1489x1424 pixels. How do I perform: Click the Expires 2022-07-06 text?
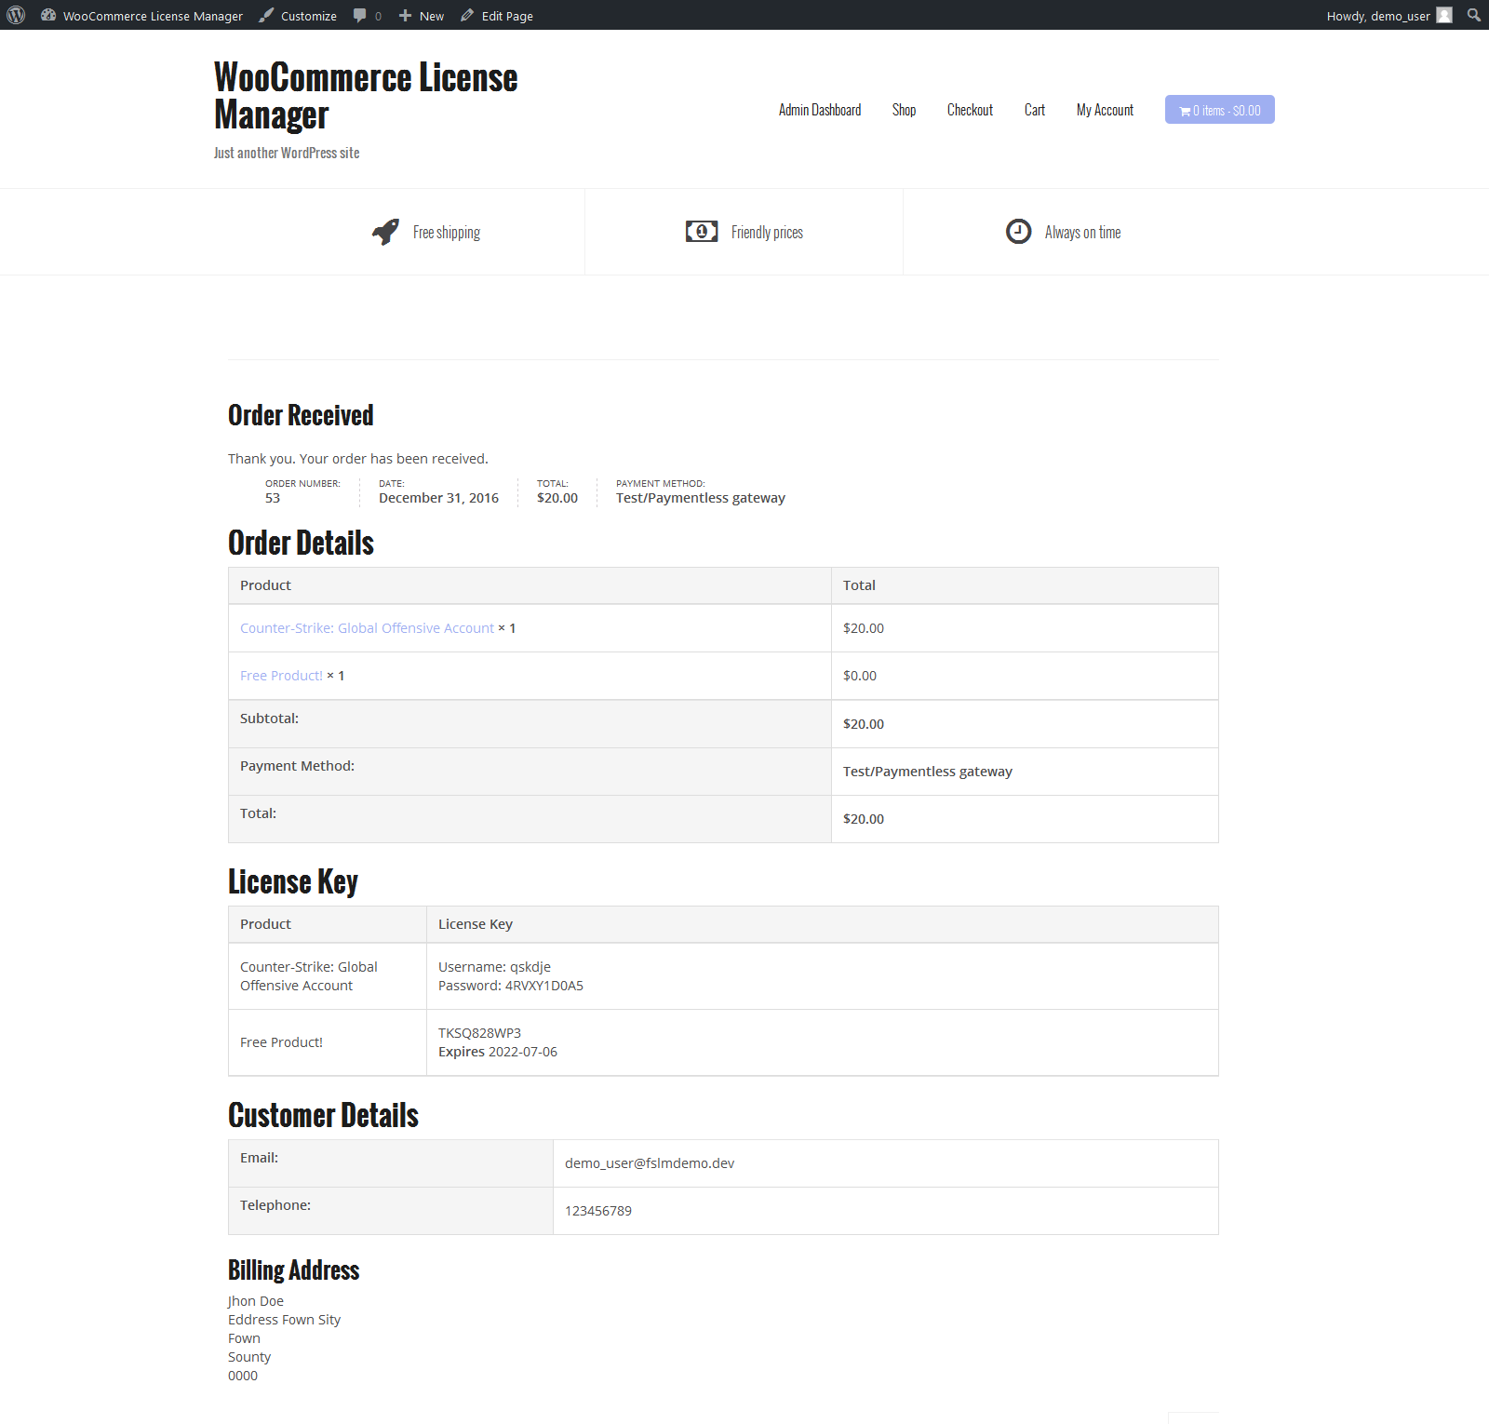498,1052
